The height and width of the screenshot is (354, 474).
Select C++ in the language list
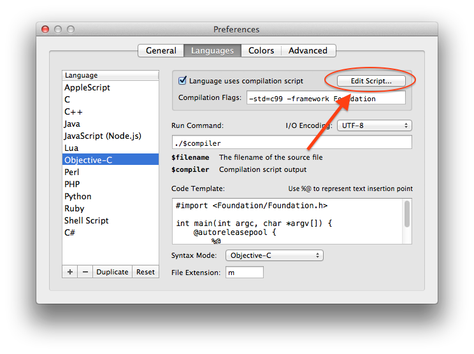click(x=110, y=112)
